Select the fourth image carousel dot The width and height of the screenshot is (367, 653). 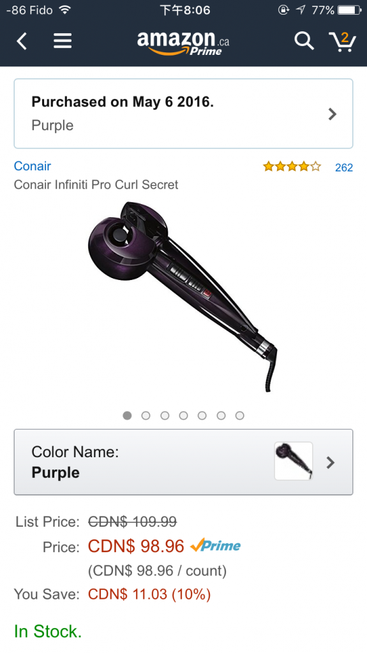click(184, 416)
